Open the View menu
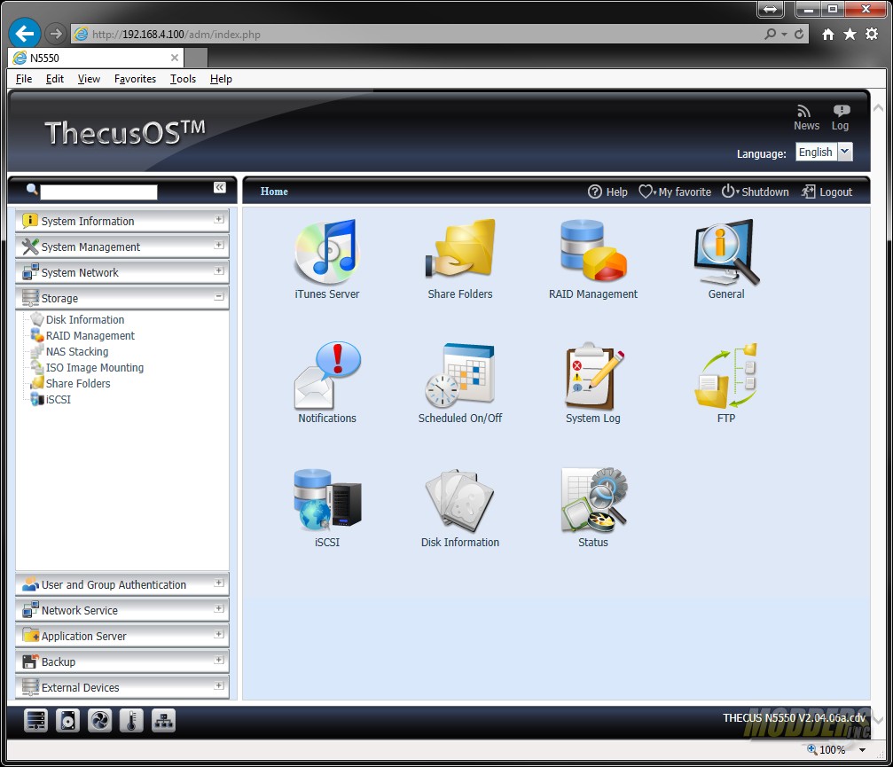 coord(89,79)
